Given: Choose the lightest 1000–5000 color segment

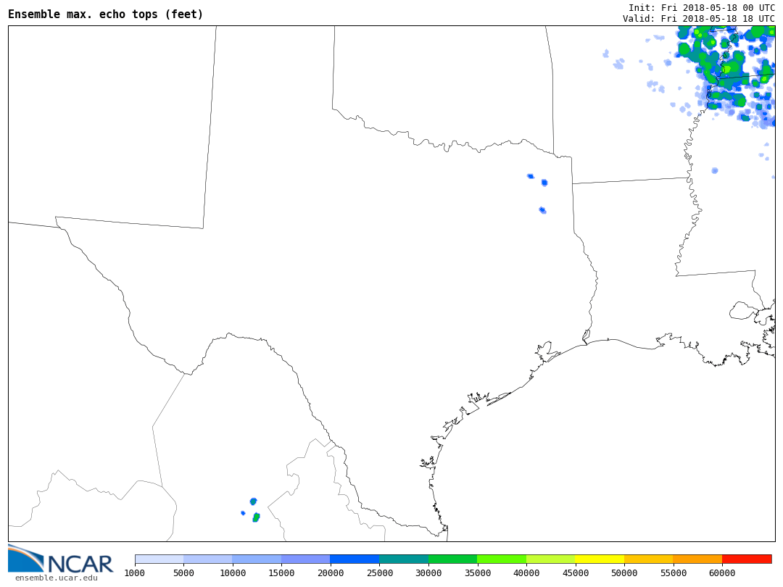Looking at the screenshot, I should pos(159,559).
